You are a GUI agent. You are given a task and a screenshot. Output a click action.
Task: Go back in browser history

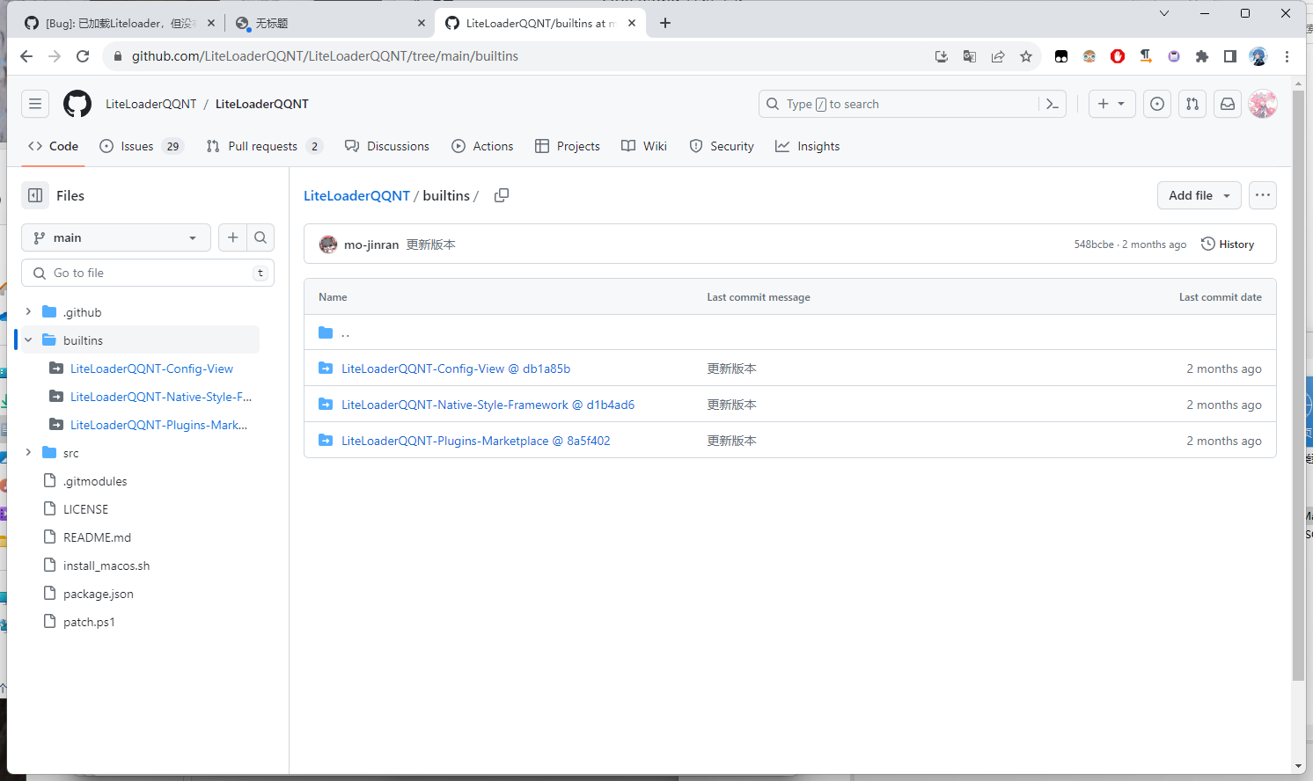[26, 56]
